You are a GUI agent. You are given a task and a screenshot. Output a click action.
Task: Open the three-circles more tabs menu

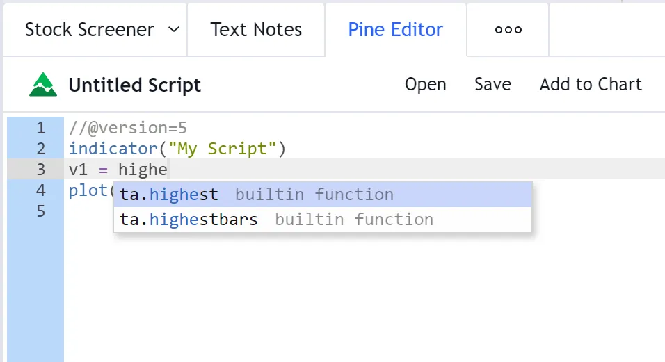coord(508,30)
